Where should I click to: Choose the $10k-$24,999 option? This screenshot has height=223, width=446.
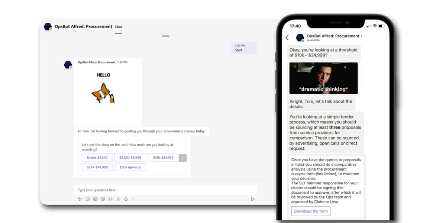pos(163,158)
